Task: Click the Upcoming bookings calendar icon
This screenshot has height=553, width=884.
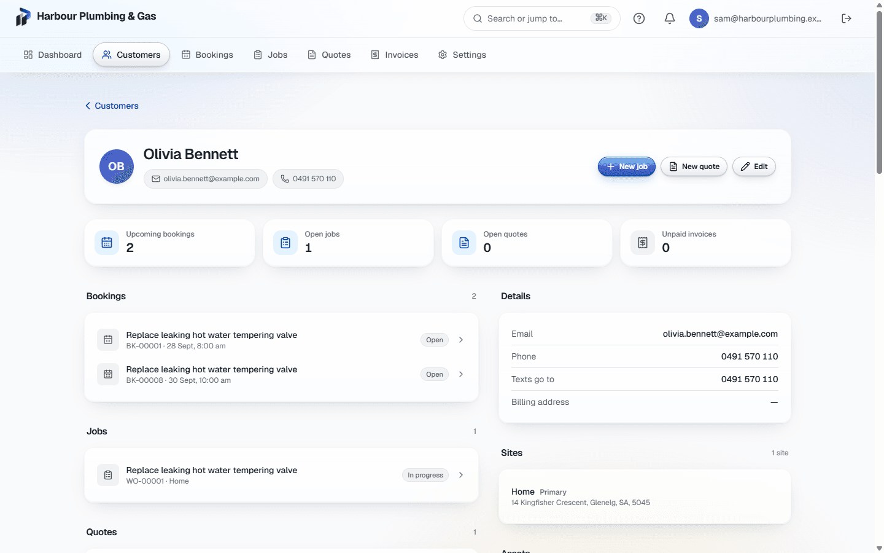Action: click(x=107, y=243)
